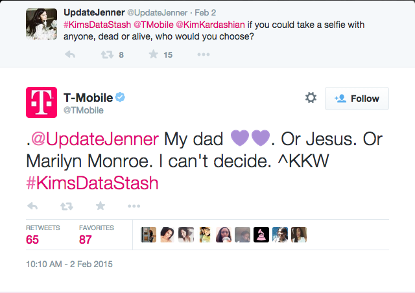Open the T-Mobile profile avatar
Viewport: 415px width, 293px height.
tap(41, 102)
